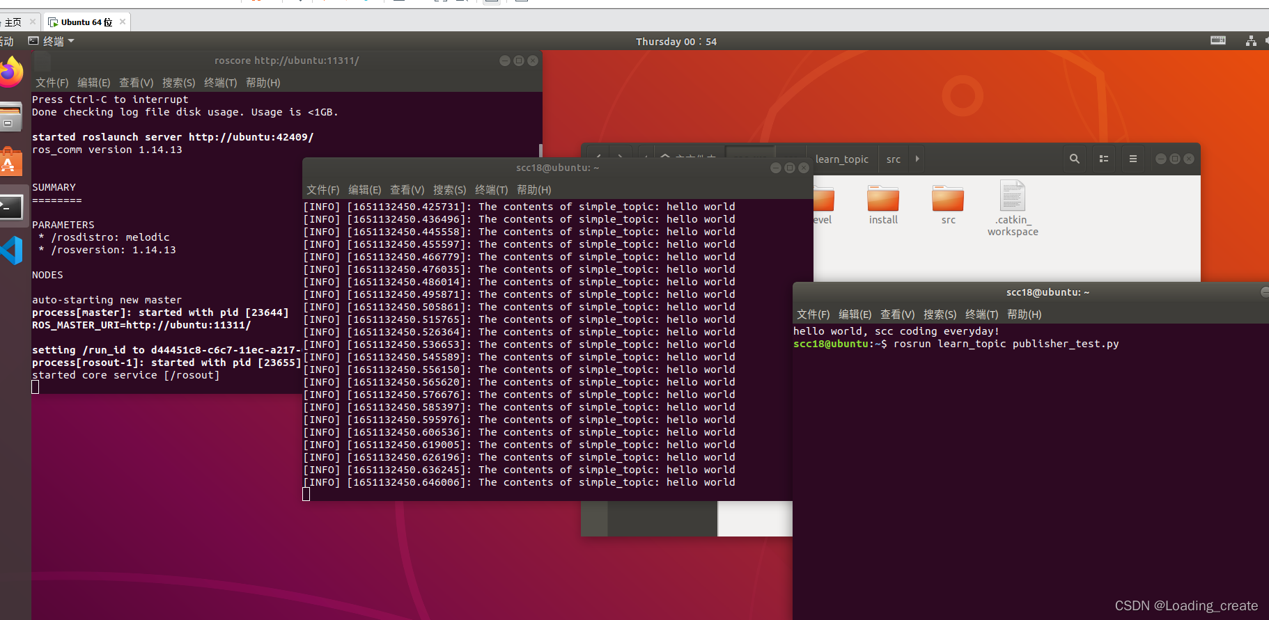
Task: Open the clock Thursday 00:54 panel
Action: (676, 41)
